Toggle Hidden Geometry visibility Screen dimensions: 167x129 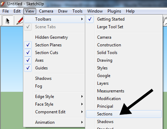point(55,37)
